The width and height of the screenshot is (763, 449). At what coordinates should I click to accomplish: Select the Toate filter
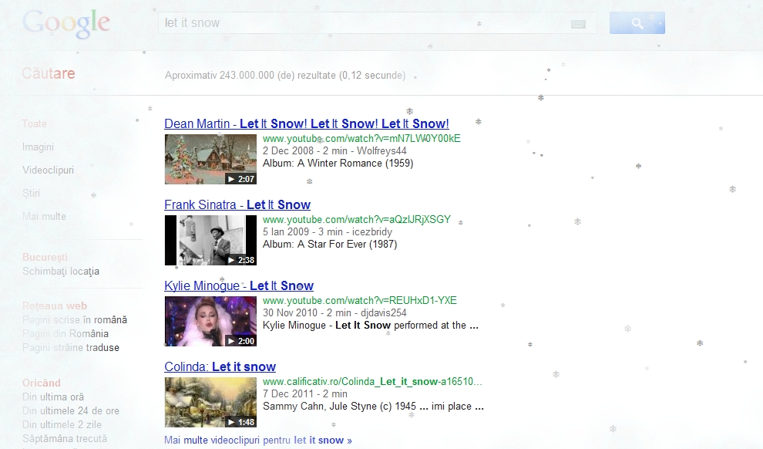(35, 123)
